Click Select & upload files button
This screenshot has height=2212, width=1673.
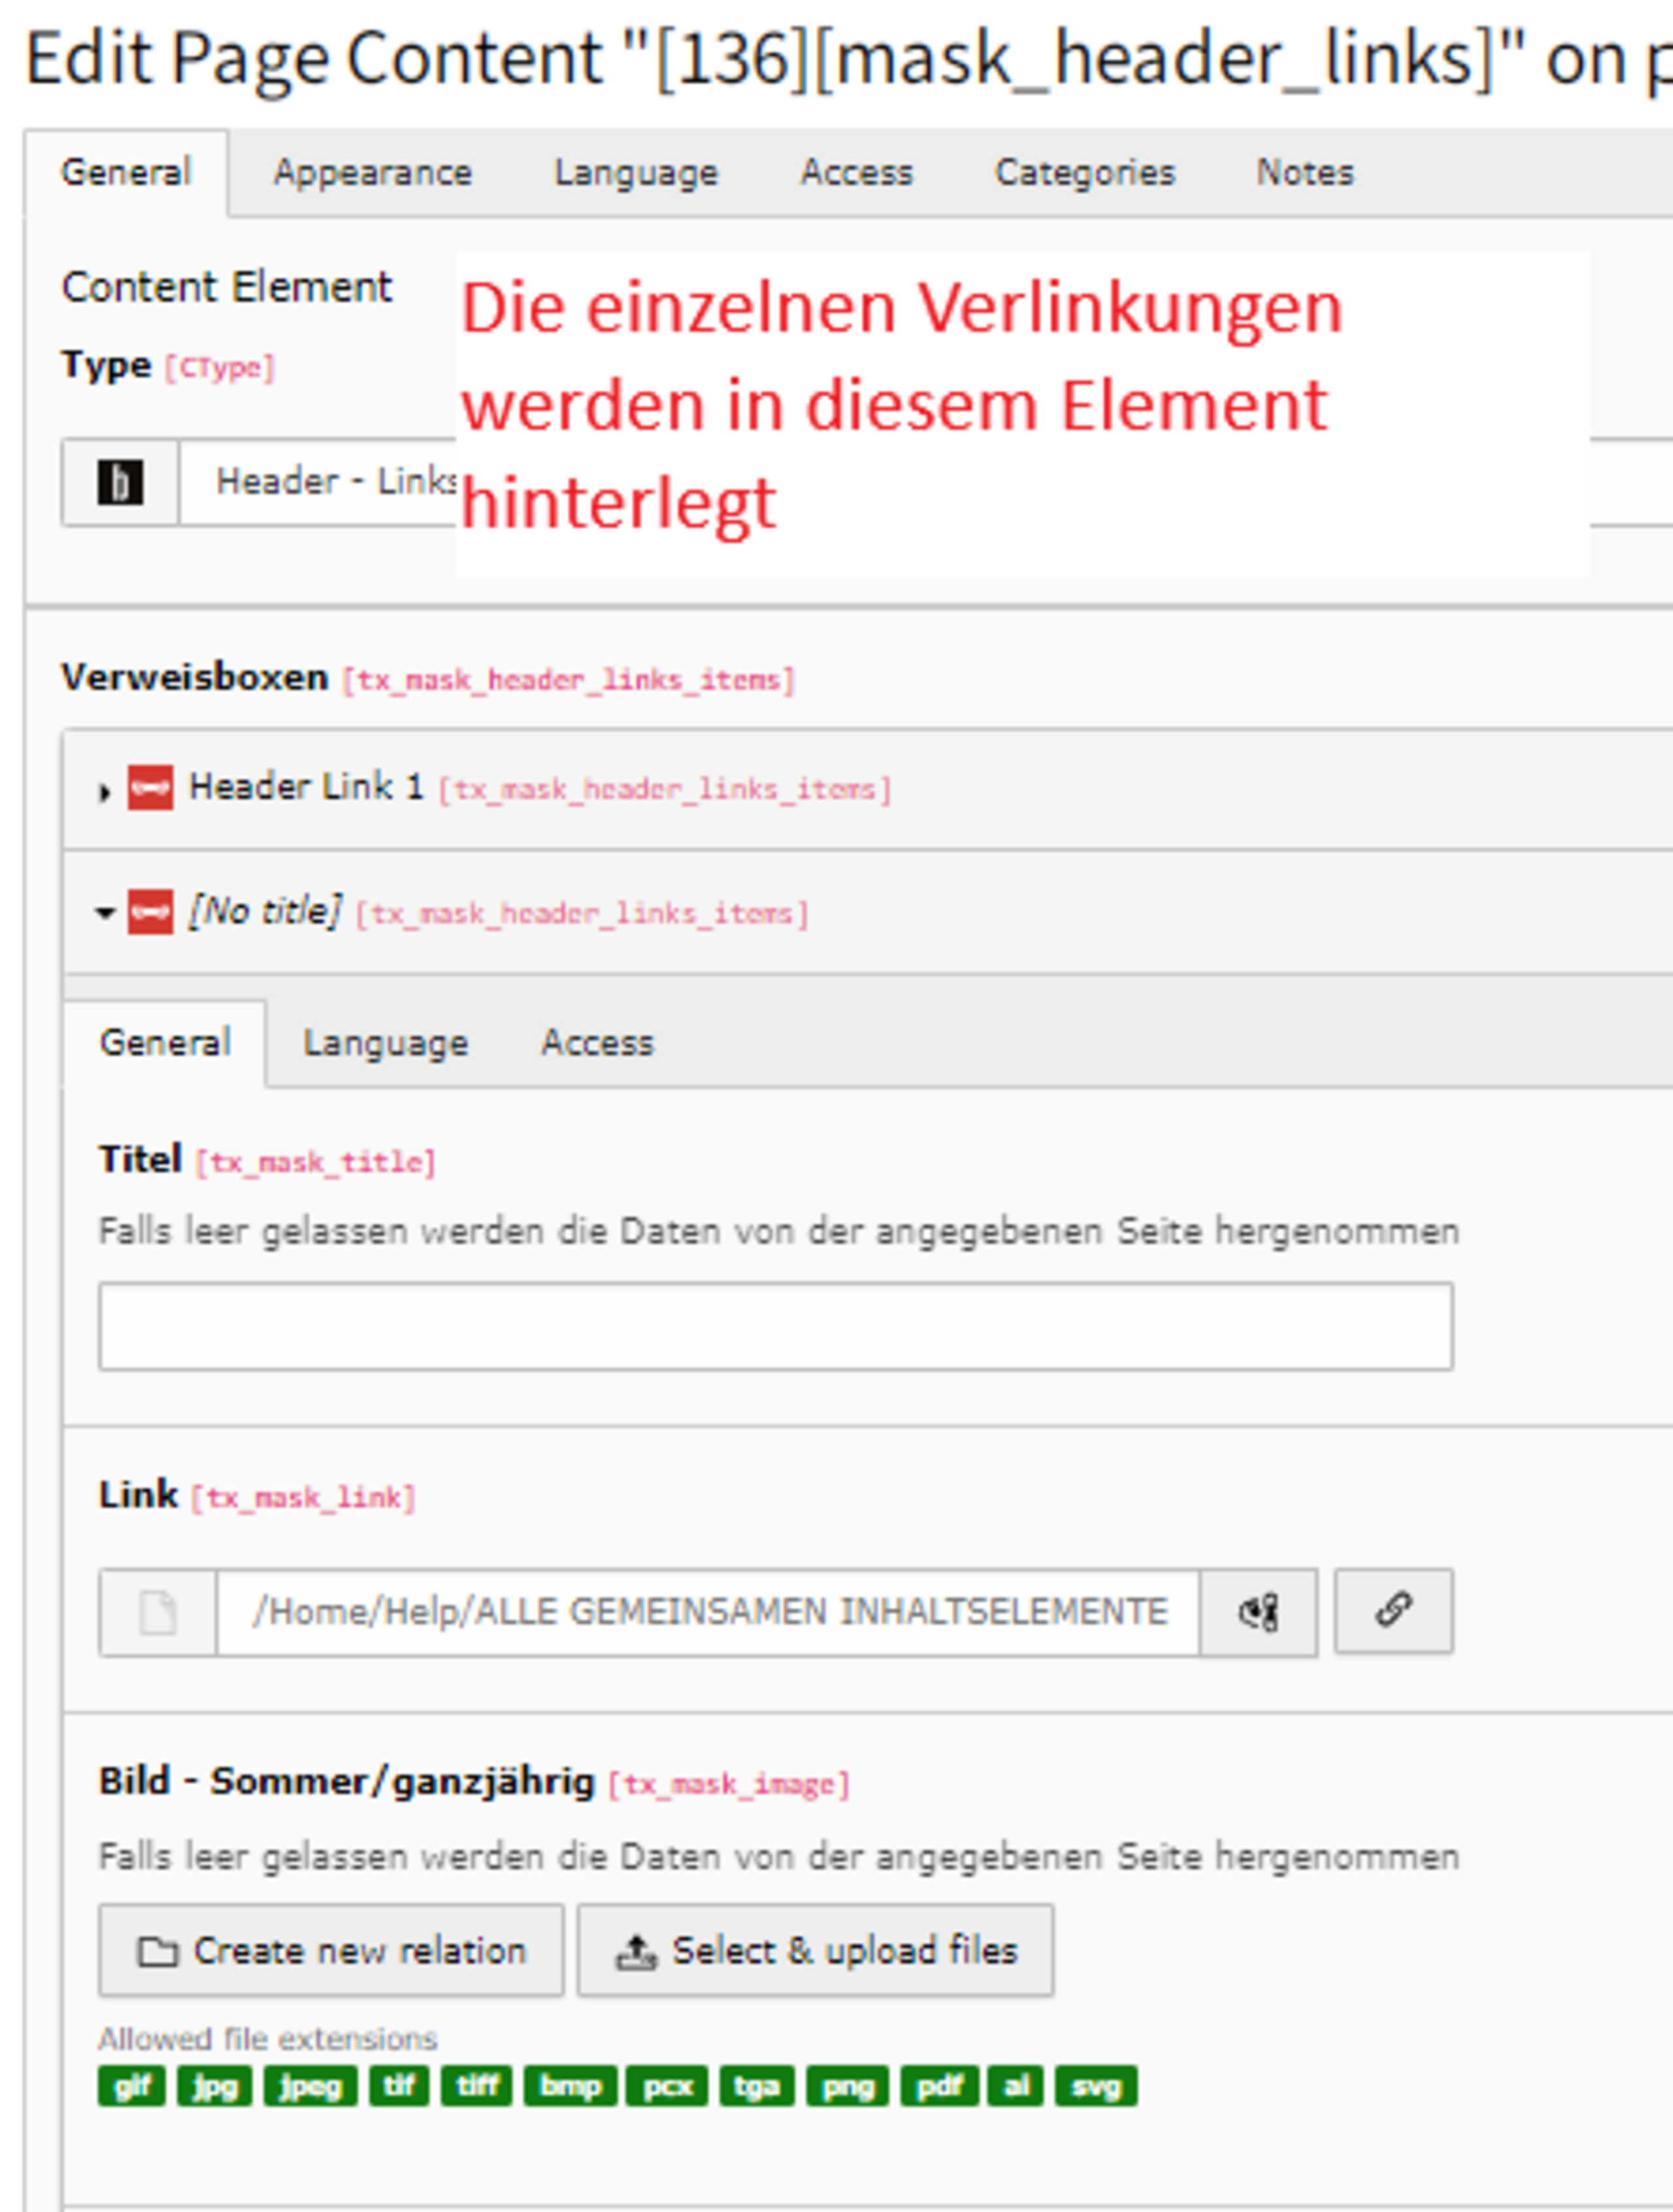815,1950
